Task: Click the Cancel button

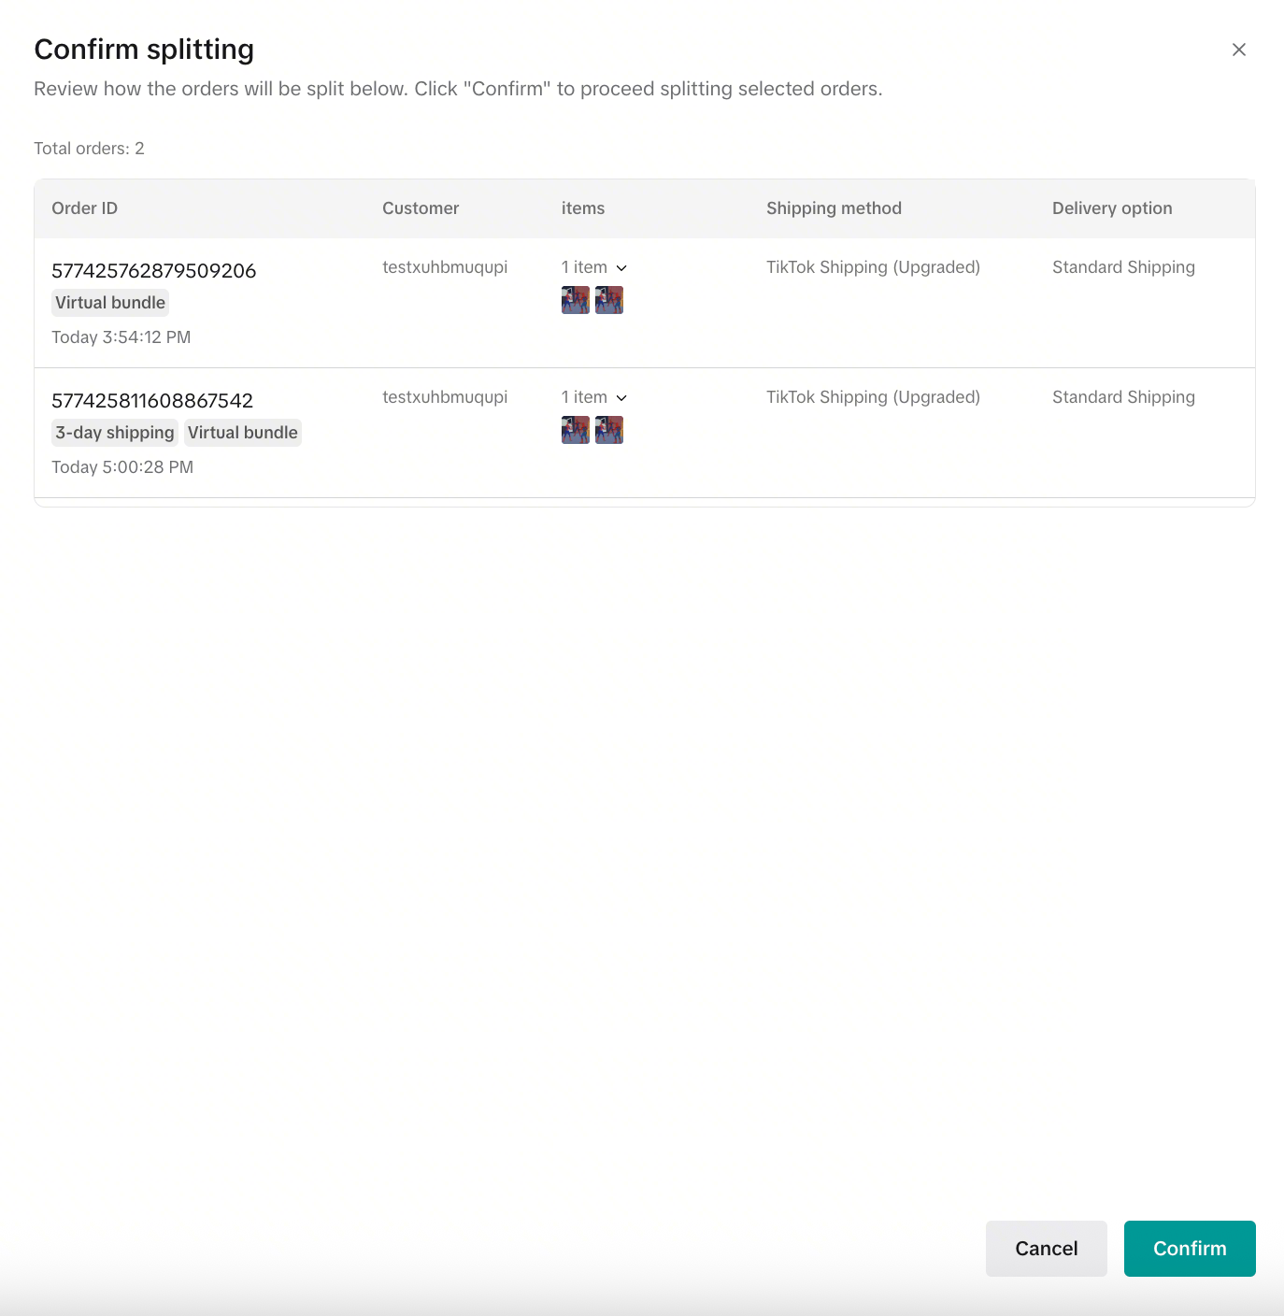Action: 1047,1249
